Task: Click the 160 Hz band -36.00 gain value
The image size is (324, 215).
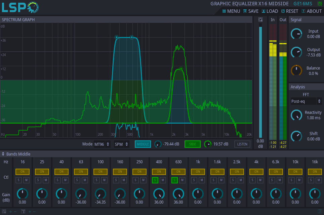Action: pyautogui.click(x=120, y=202)
